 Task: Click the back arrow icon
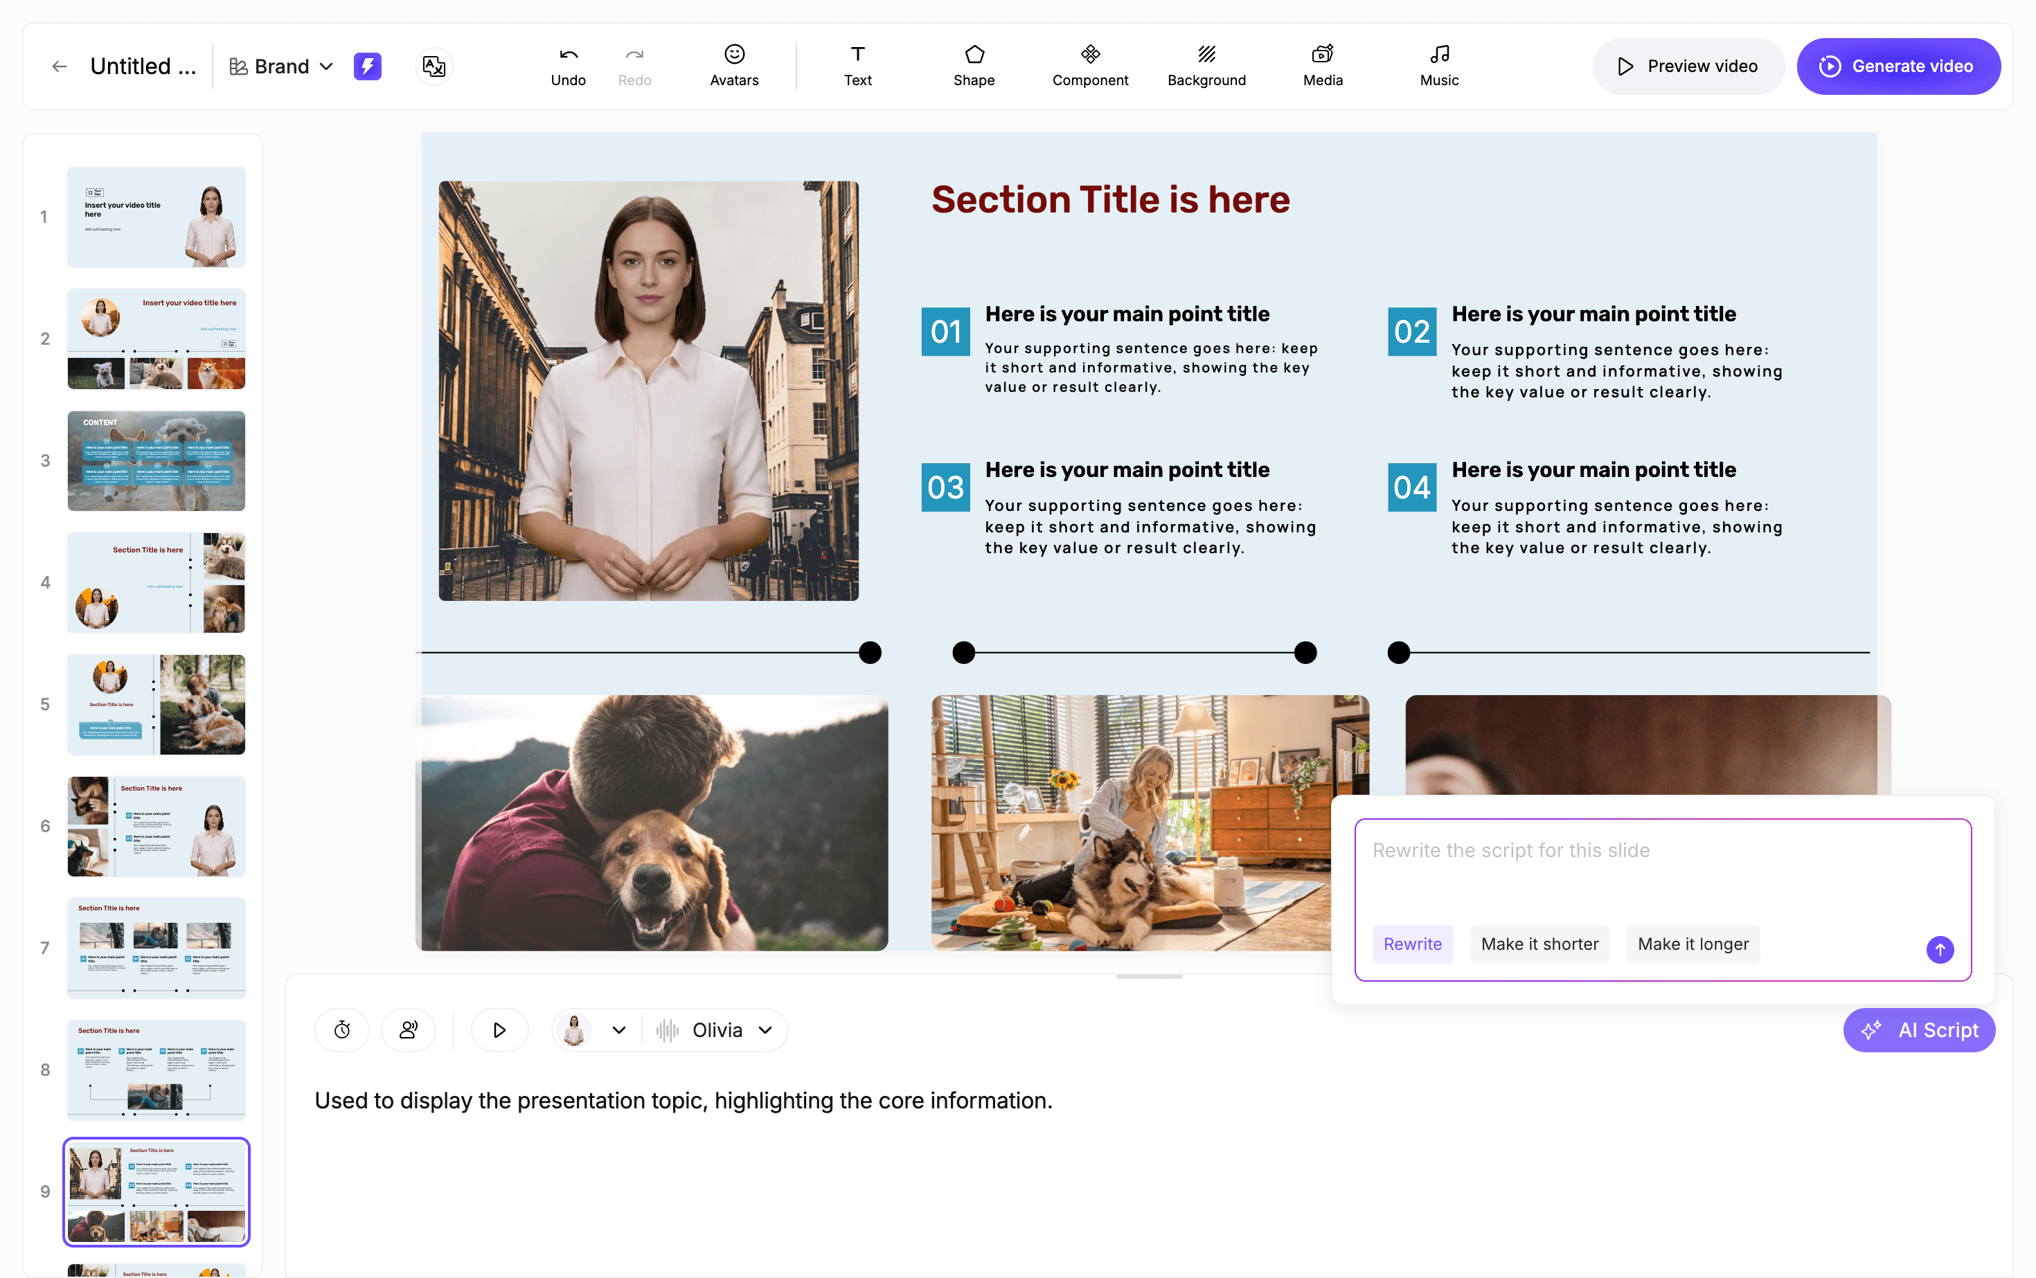(x=59, y=66)
